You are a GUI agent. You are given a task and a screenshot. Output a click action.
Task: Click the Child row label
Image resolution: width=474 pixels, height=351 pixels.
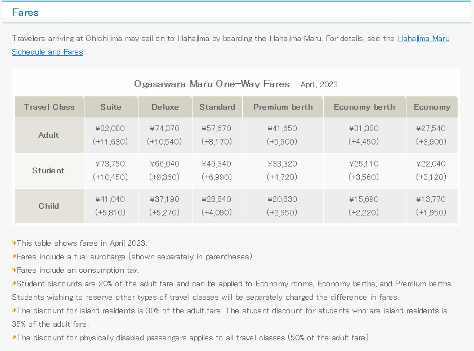[49, 206]
